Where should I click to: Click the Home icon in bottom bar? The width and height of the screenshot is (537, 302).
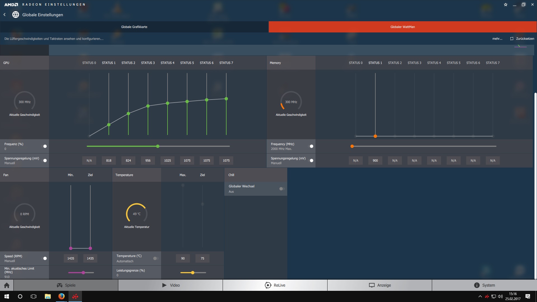point(7,285)
